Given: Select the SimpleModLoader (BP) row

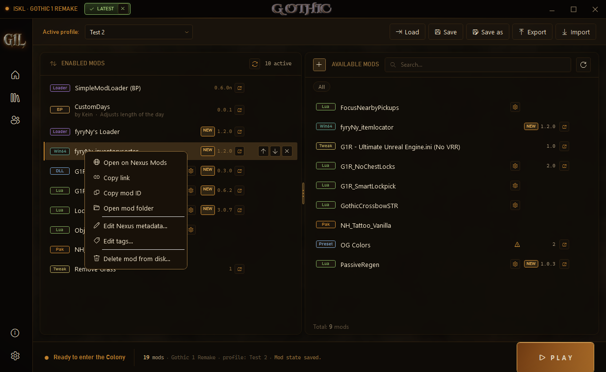Looking at the screenshot, I should tap(171, 88).
